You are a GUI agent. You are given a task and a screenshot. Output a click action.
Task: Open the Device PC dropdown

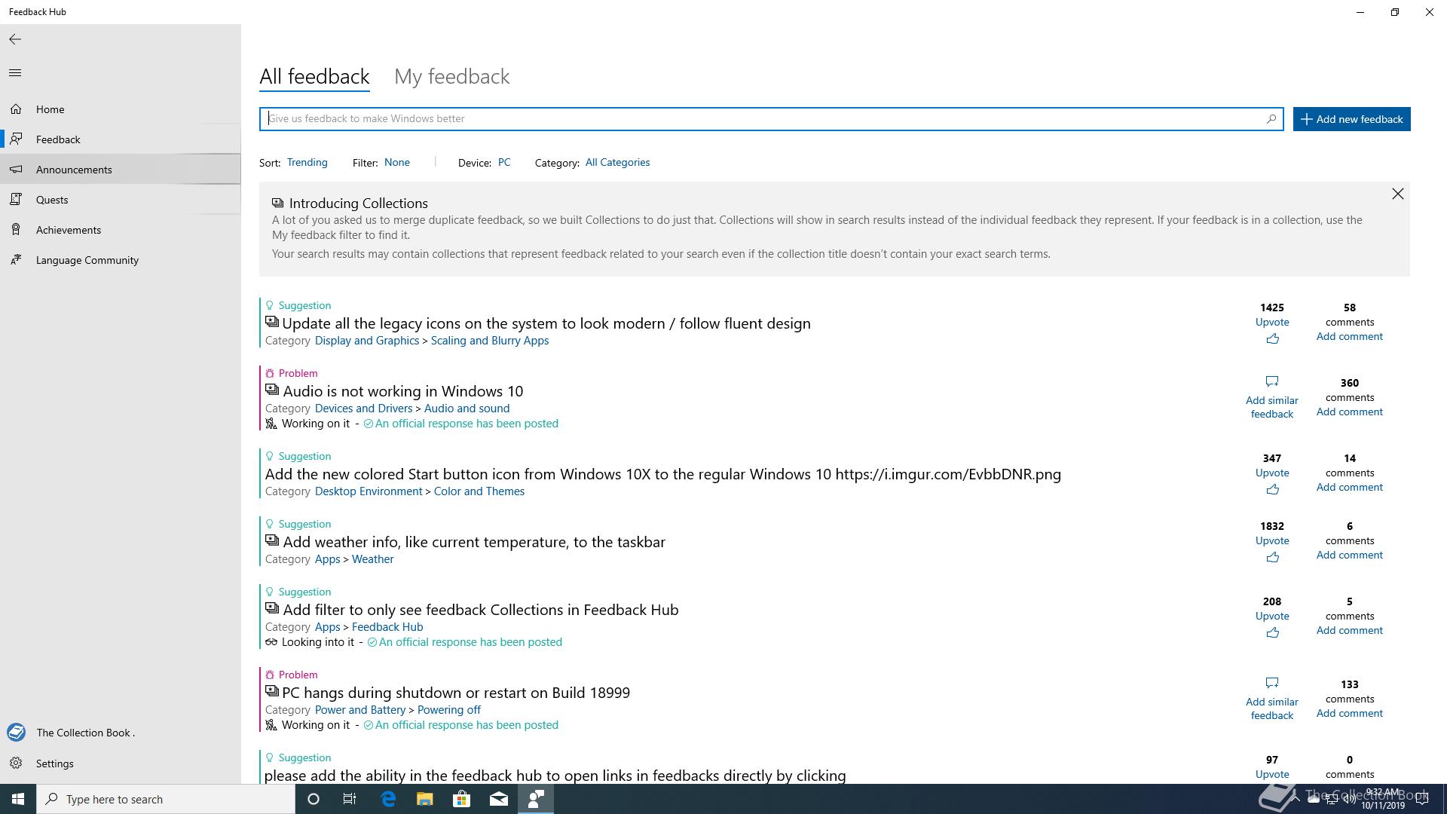504,163
